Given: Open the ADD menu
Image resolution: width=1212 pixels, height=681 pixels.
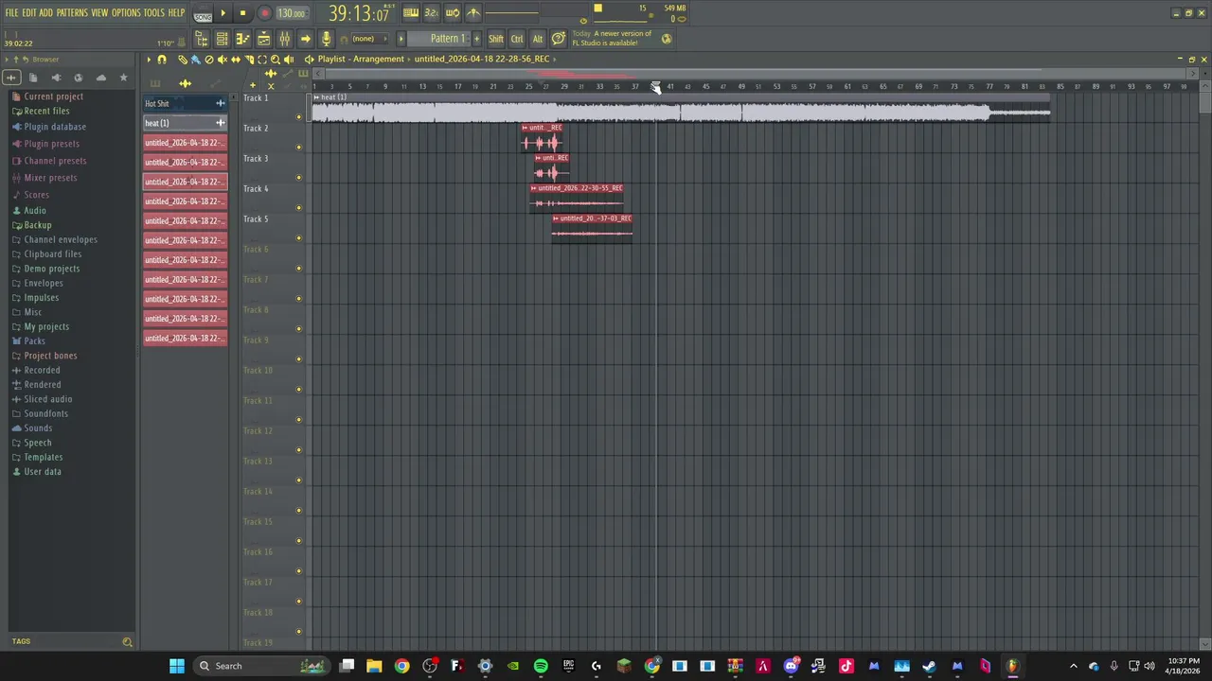Looking at the screenshot, I should [45, 12].
